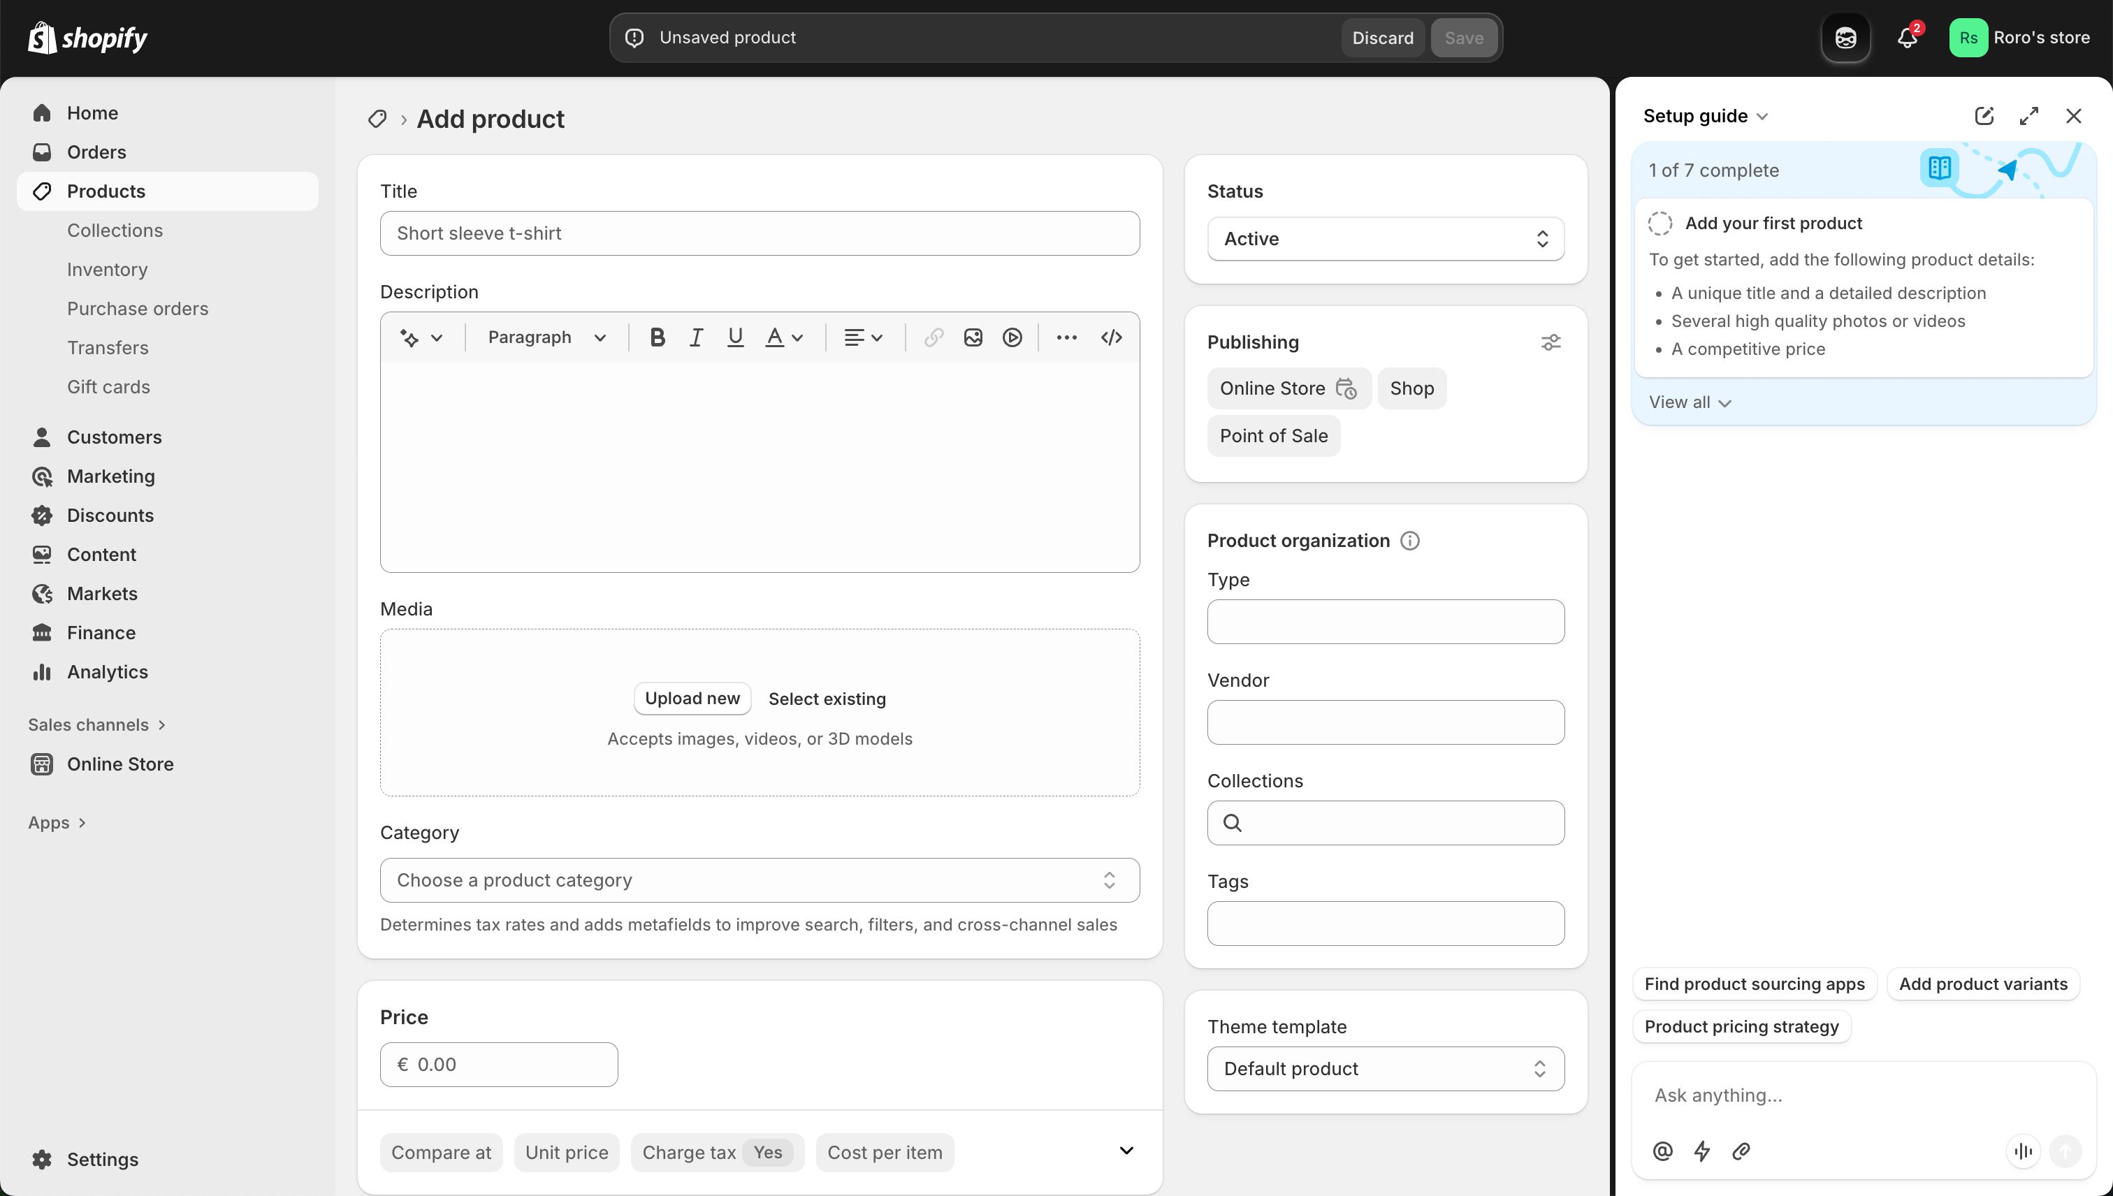Open notifications from the bell icon
The image size is (2113, 1196).
[1906, 37]
